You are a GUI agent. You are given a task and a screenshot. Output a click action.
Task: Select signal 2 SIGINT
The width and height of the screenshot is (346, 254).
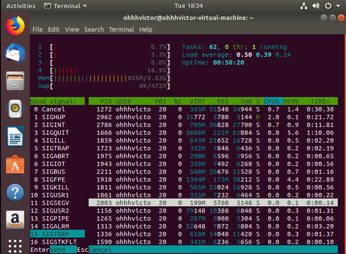(x=58, y=125)
